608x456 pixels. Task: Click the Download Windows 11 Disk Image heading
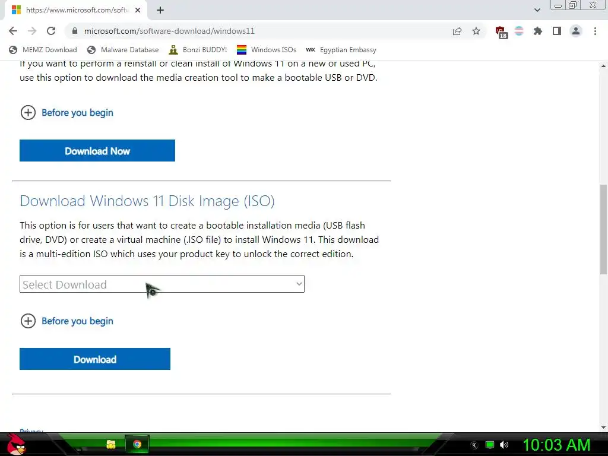pyautogui.click(x=147, y=201)
